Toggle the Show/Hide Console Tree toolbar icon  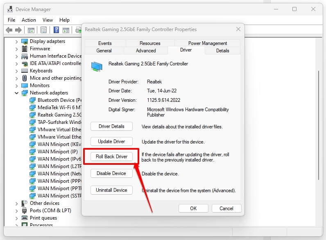point(31,30)
